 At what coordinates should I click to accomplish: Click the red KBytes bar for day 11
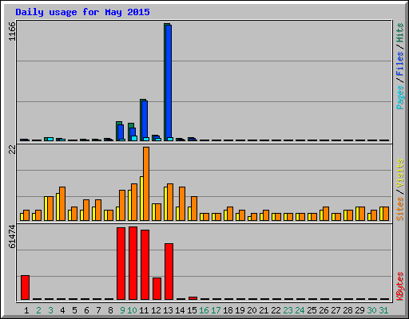click(145, 265)
